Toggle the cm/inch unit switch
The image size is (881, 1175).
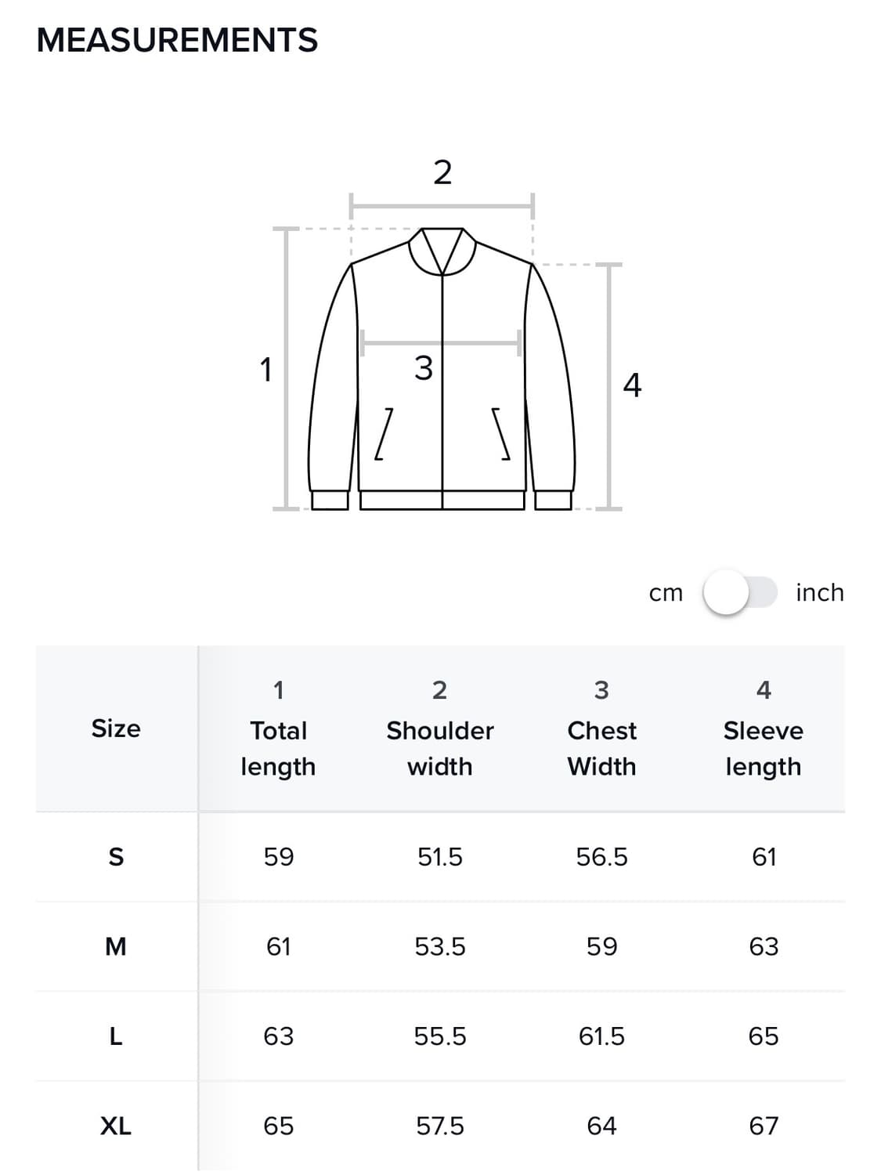(x=739, y=592)
